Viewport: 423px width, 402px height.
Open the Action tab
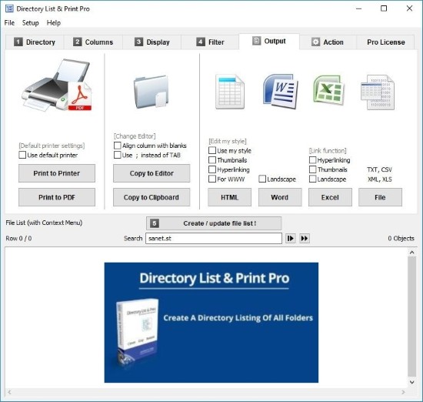[328, 42]
